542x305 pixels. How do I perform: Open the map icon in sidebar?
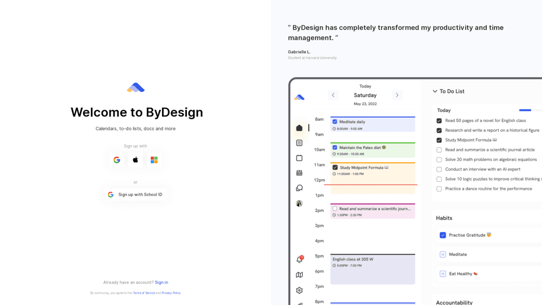pos(299,275)
